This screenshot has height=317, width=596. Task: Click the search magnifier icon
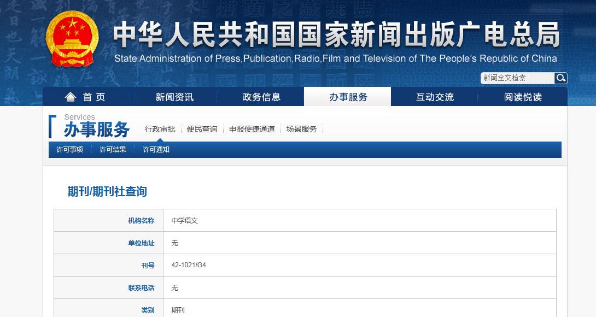[560, 78]
